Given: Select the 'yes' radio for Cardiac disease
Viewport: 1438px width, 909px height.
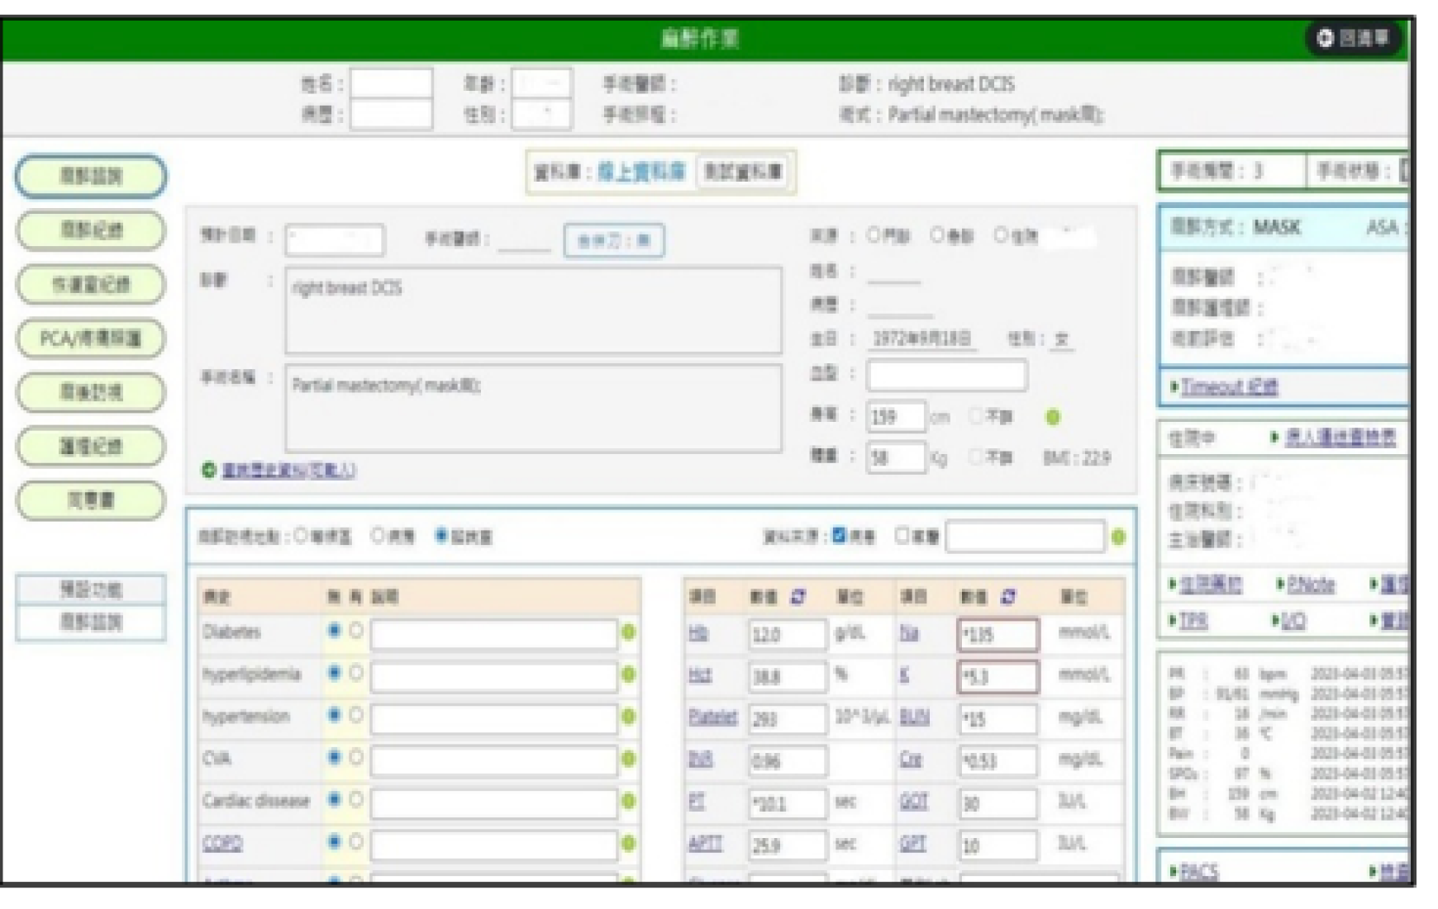Looking at the screenshot, I should click(356, 799).
